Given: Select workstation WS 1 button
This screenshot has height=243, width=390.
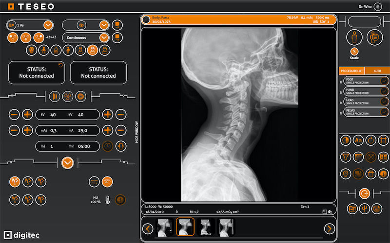Looking at the screenshot, I should click(x=15, y=181).
